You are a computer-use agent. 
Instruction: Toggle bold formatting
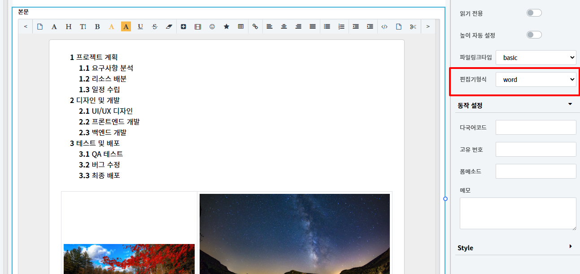[x=97, y=27]
